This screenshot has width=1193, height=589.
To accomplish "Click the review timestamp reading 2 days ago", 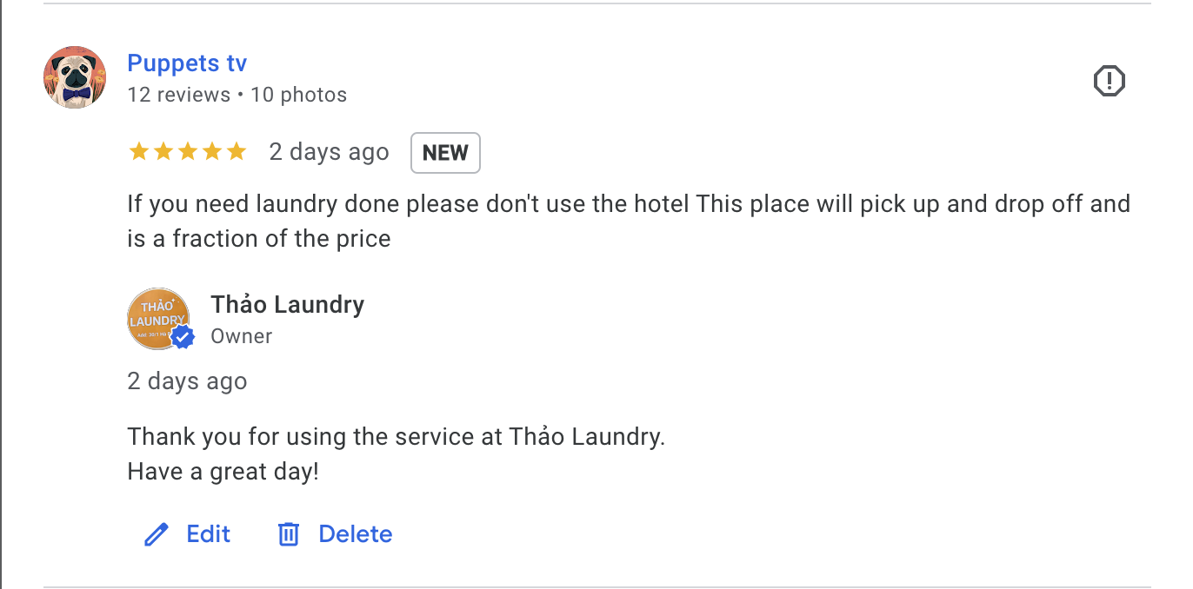I will 329,151.
